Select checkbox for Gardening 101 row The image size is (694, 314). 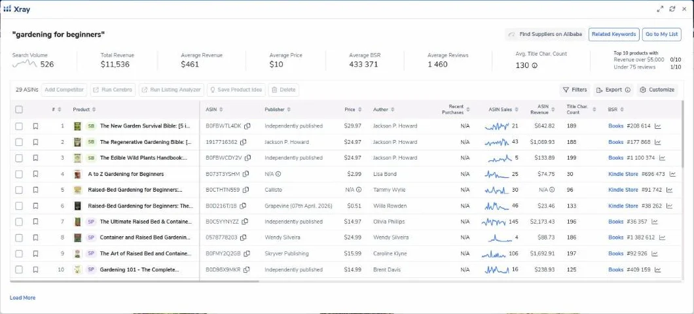coord(19,270)
